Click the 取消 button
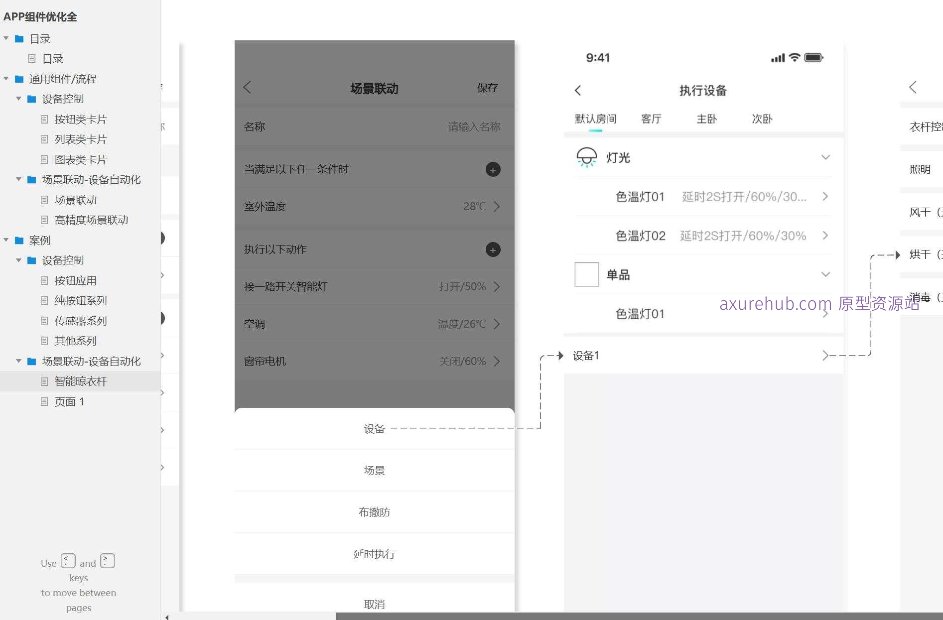The height and width of the screenshot is (620, 943). (374, 604)
